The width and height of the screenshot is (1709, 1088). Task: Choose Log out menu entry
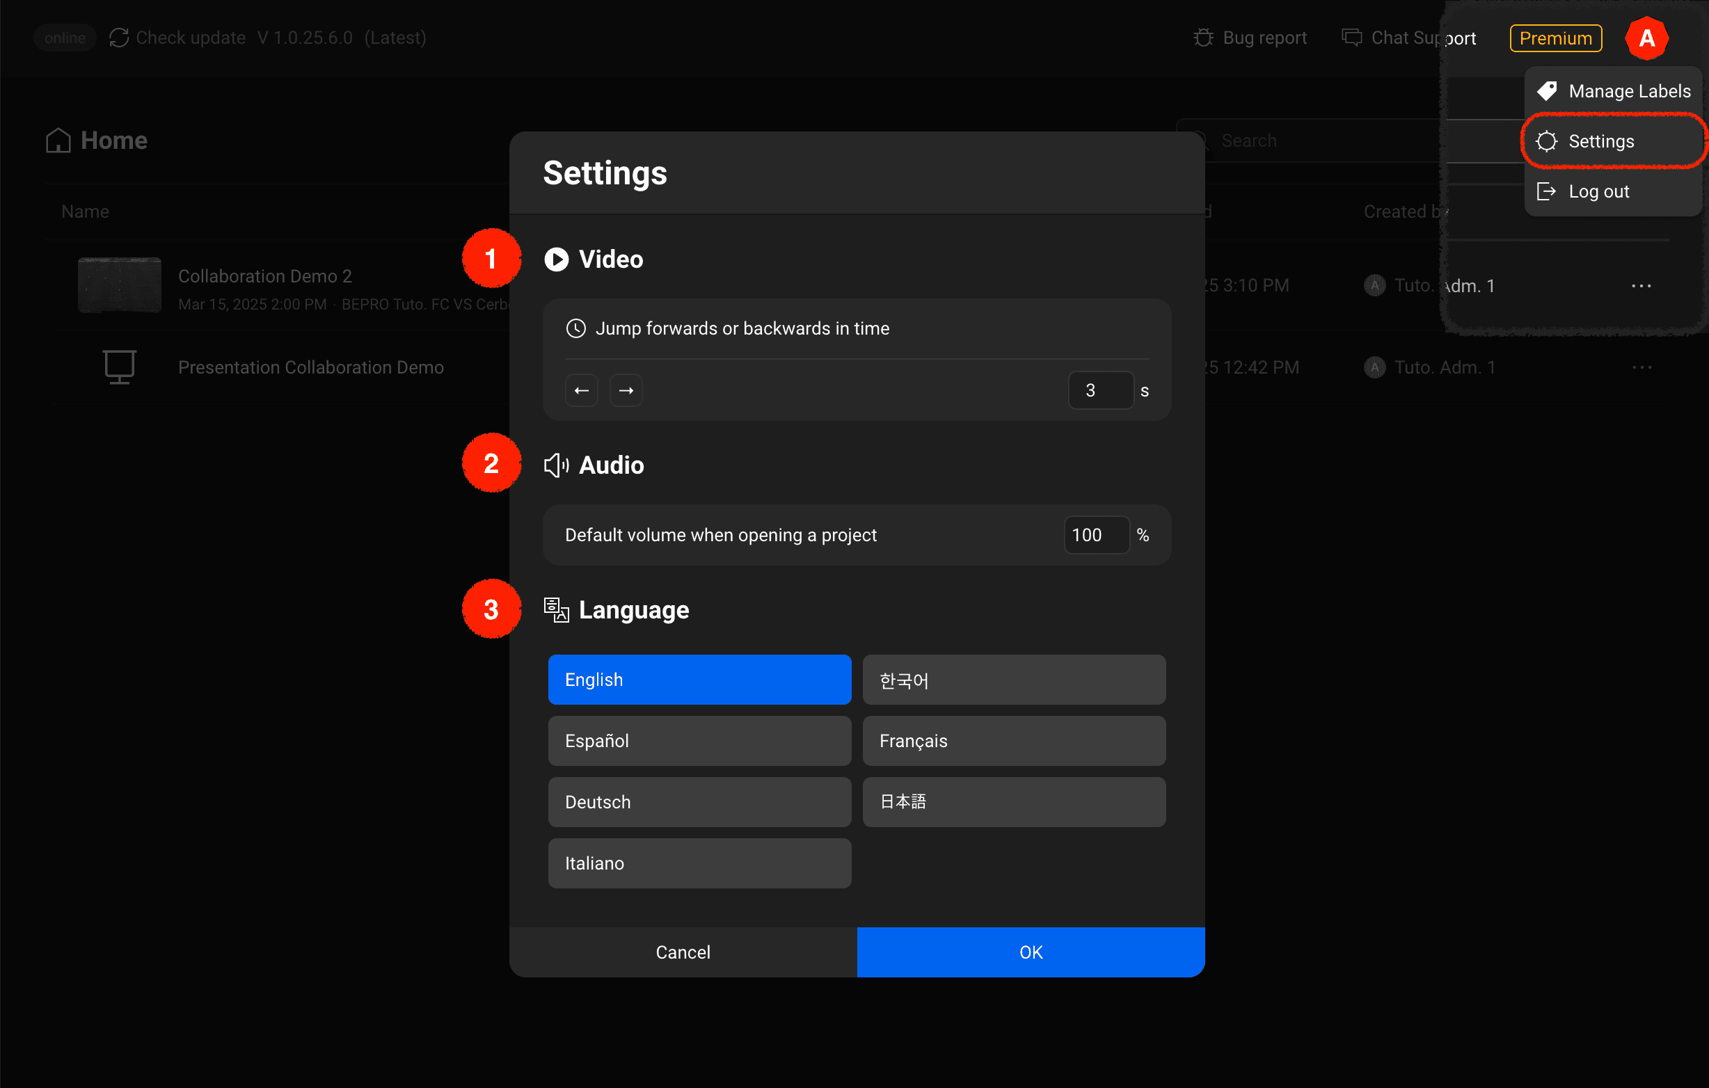tap(1598, 191)
